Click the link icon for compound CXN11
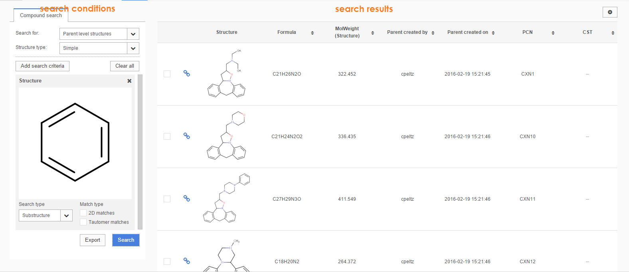Screen dimensions: 629x272 [x=186, y=198]
